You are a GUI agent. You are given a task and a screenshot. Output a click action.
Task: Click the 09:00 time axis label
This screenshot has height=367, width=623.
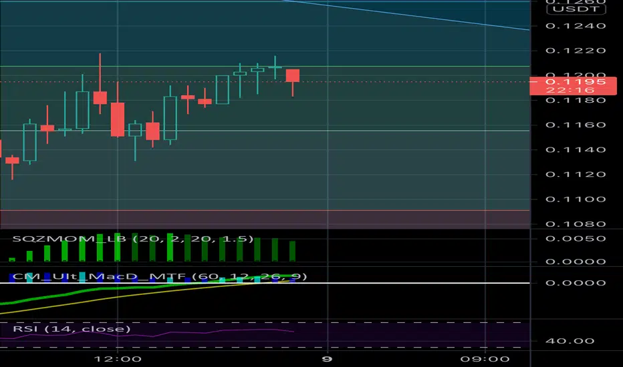pyautogui.click(x=485, y=360)
